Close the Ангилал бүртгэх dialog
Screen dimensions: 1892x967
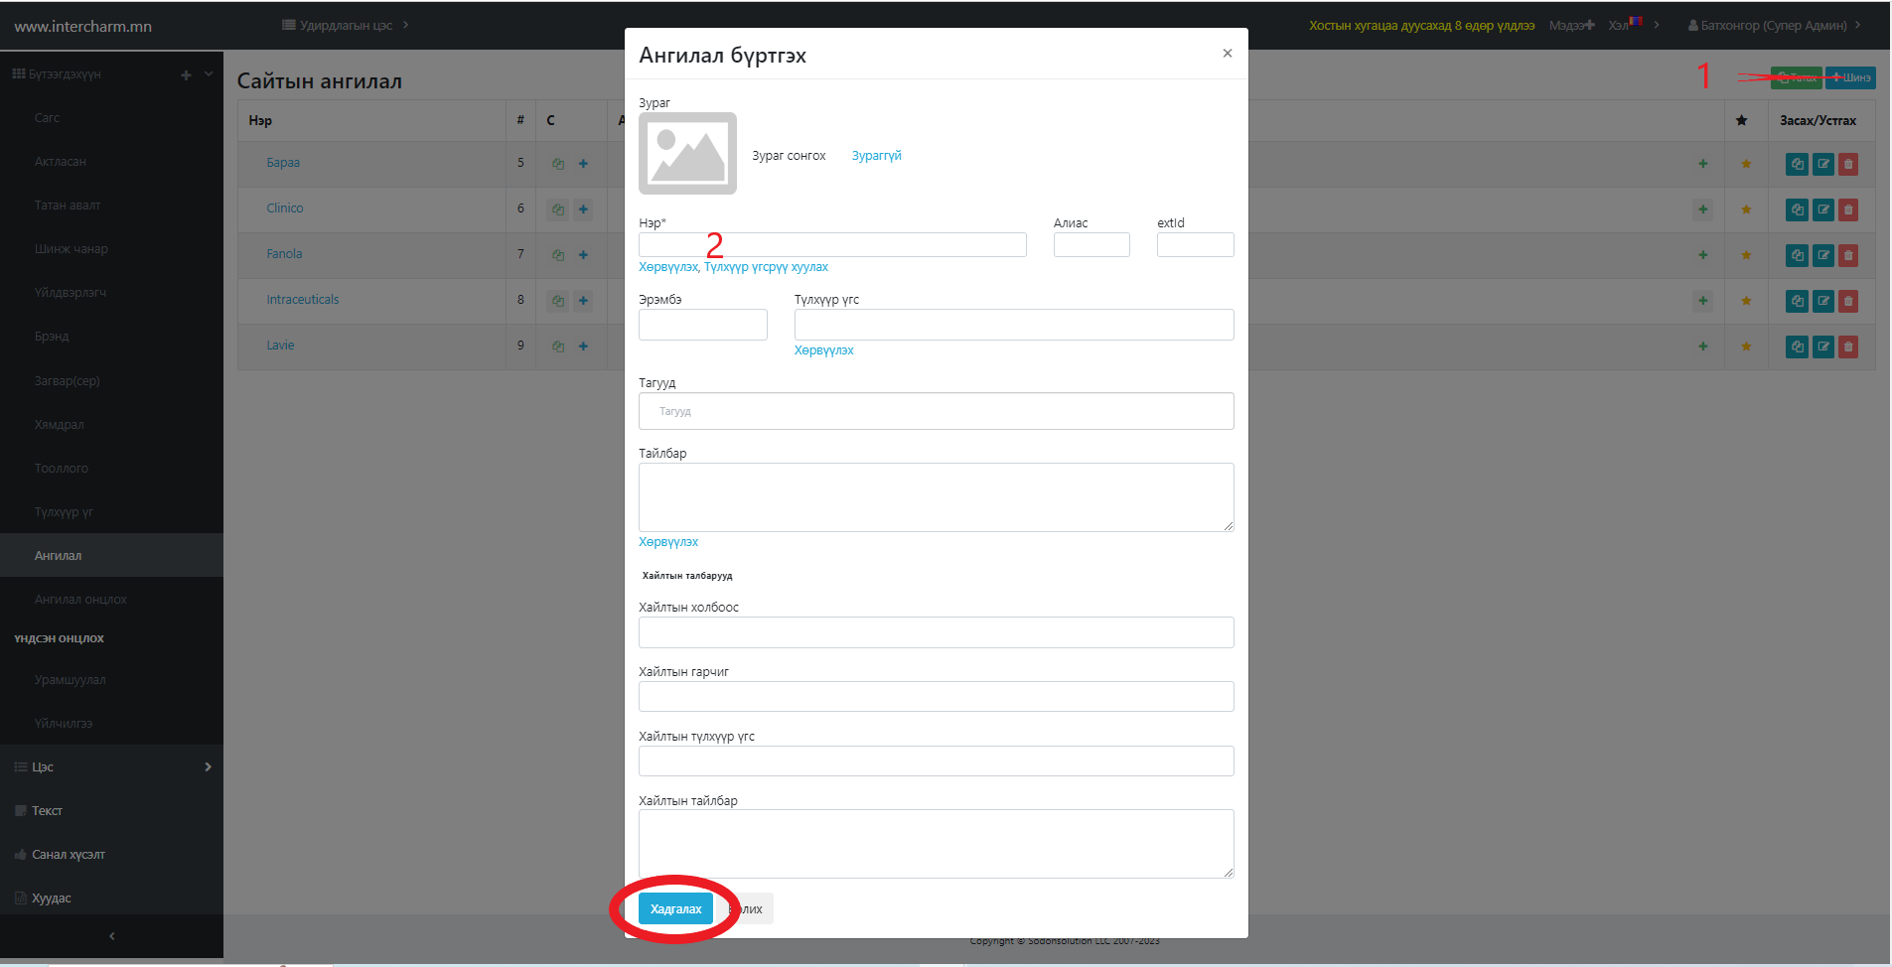1228,54
